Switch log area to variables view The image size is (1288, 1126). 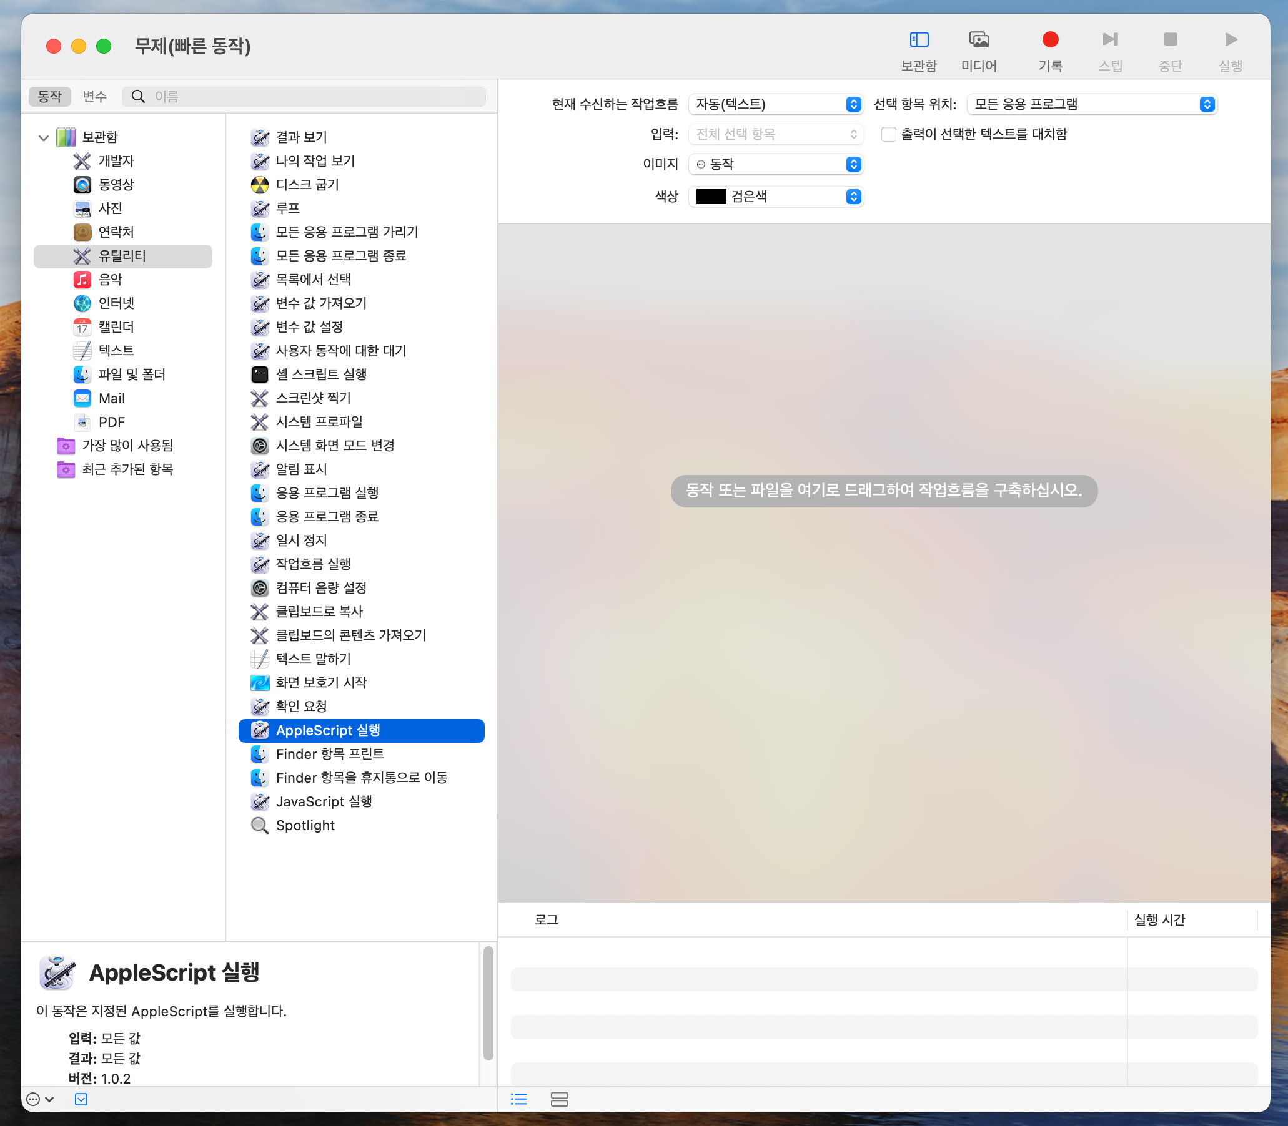(559, 1099)
